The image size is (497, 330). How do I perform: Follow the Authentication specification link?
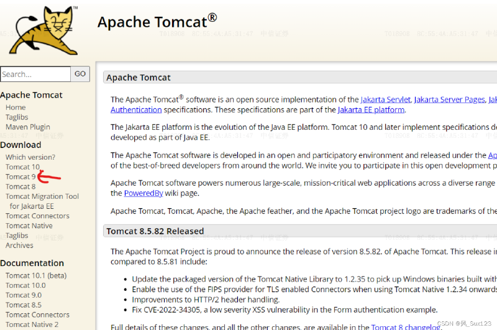(x=136, y=110)
